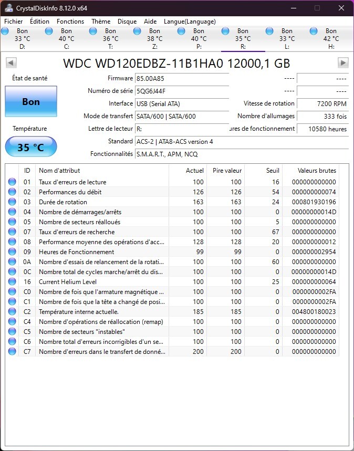
Task: Click status icon for Current Helium Level
Action: (12, 281)
